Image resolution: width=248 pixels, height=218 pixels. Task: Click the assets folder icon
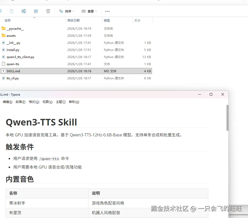coord(4,35)
